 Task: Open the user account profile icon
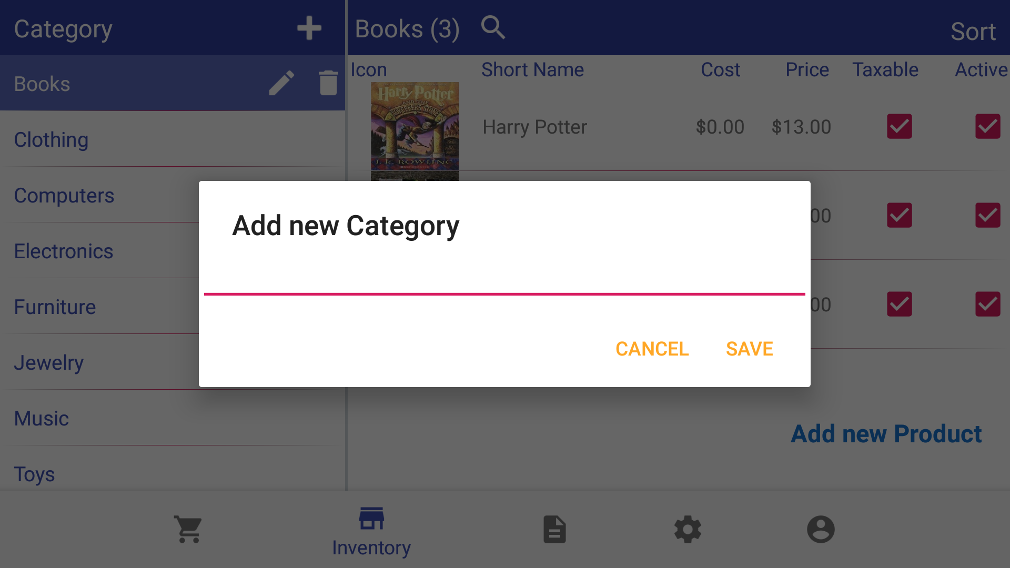click(821, 529)
